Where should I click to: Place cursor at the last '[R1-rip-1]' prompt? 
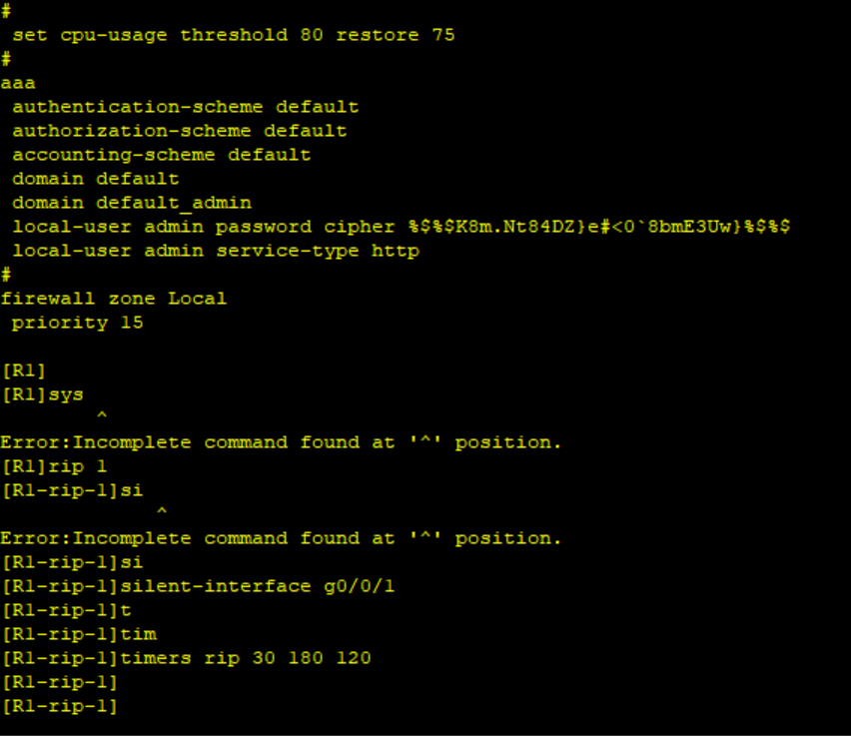tap(119, 707)
